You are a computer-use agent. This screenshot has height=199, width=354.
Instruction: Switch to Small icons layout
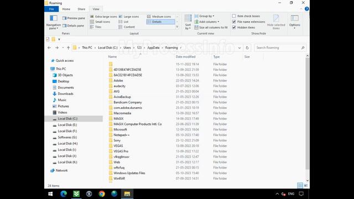pos(100,22)
